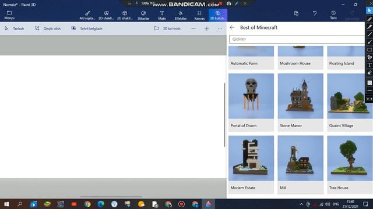Change the ENG input language
The height and width of the screenshot is (209, 373).
click(336, 204)
